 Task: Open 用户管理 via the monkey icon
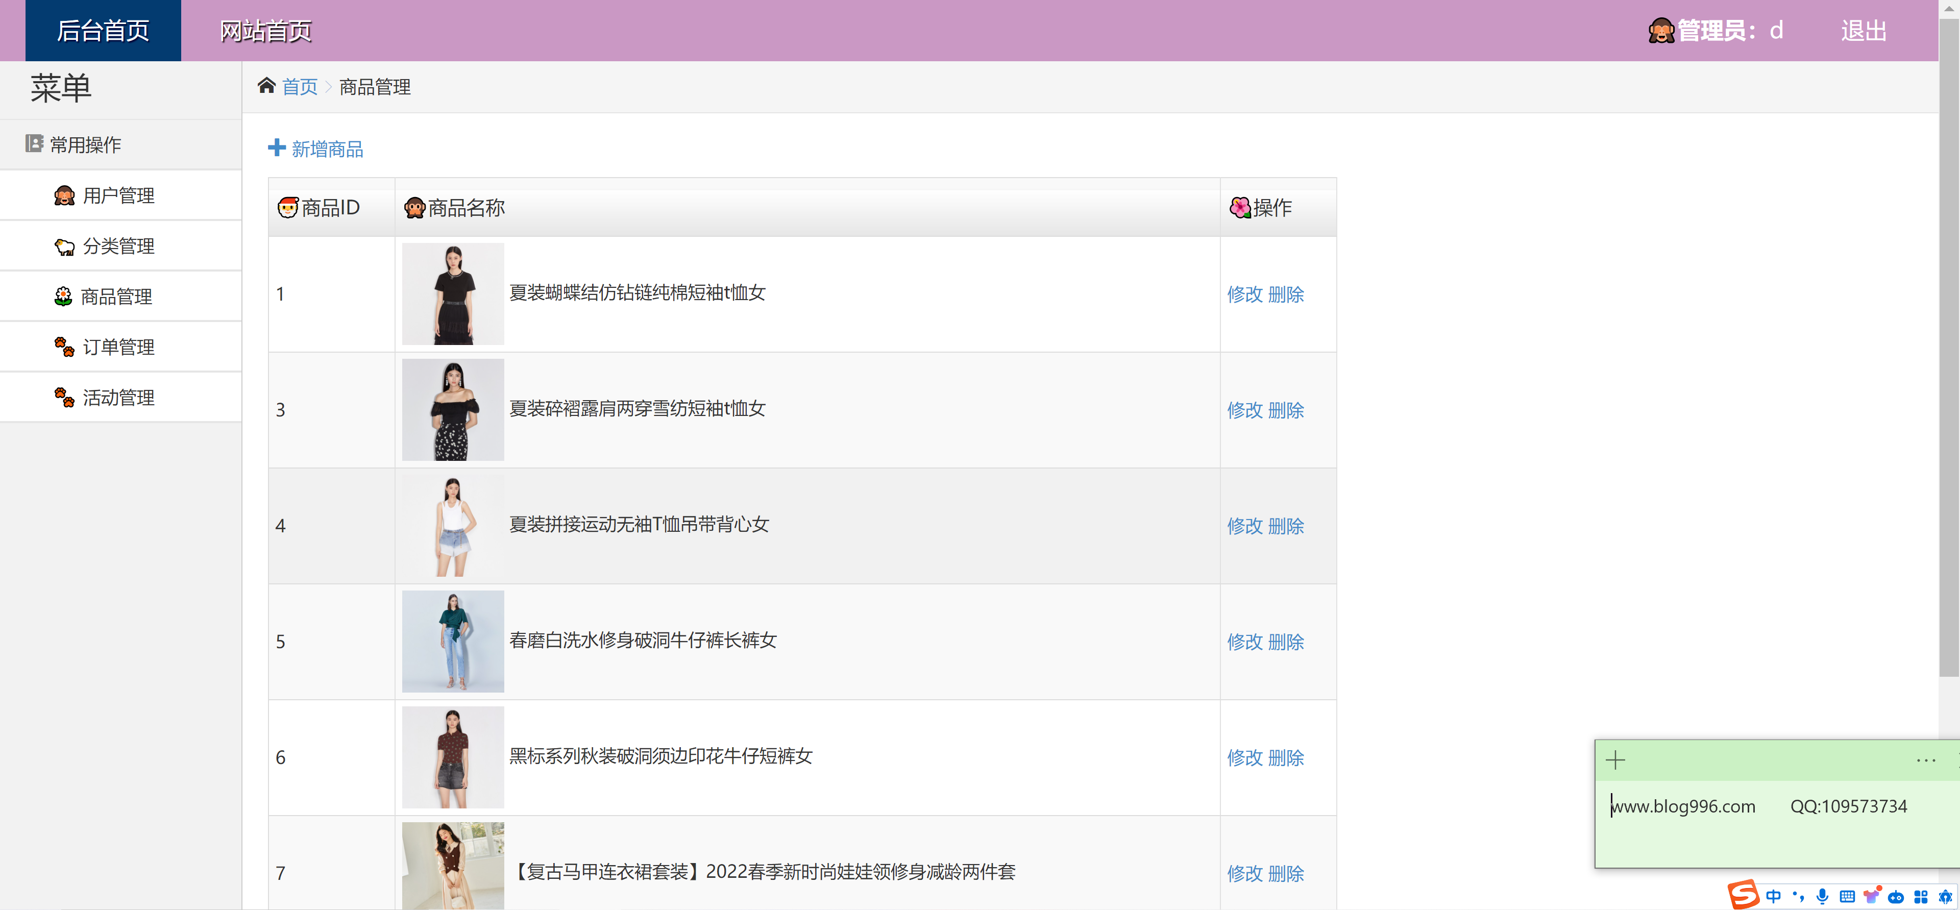coord(65,195)
